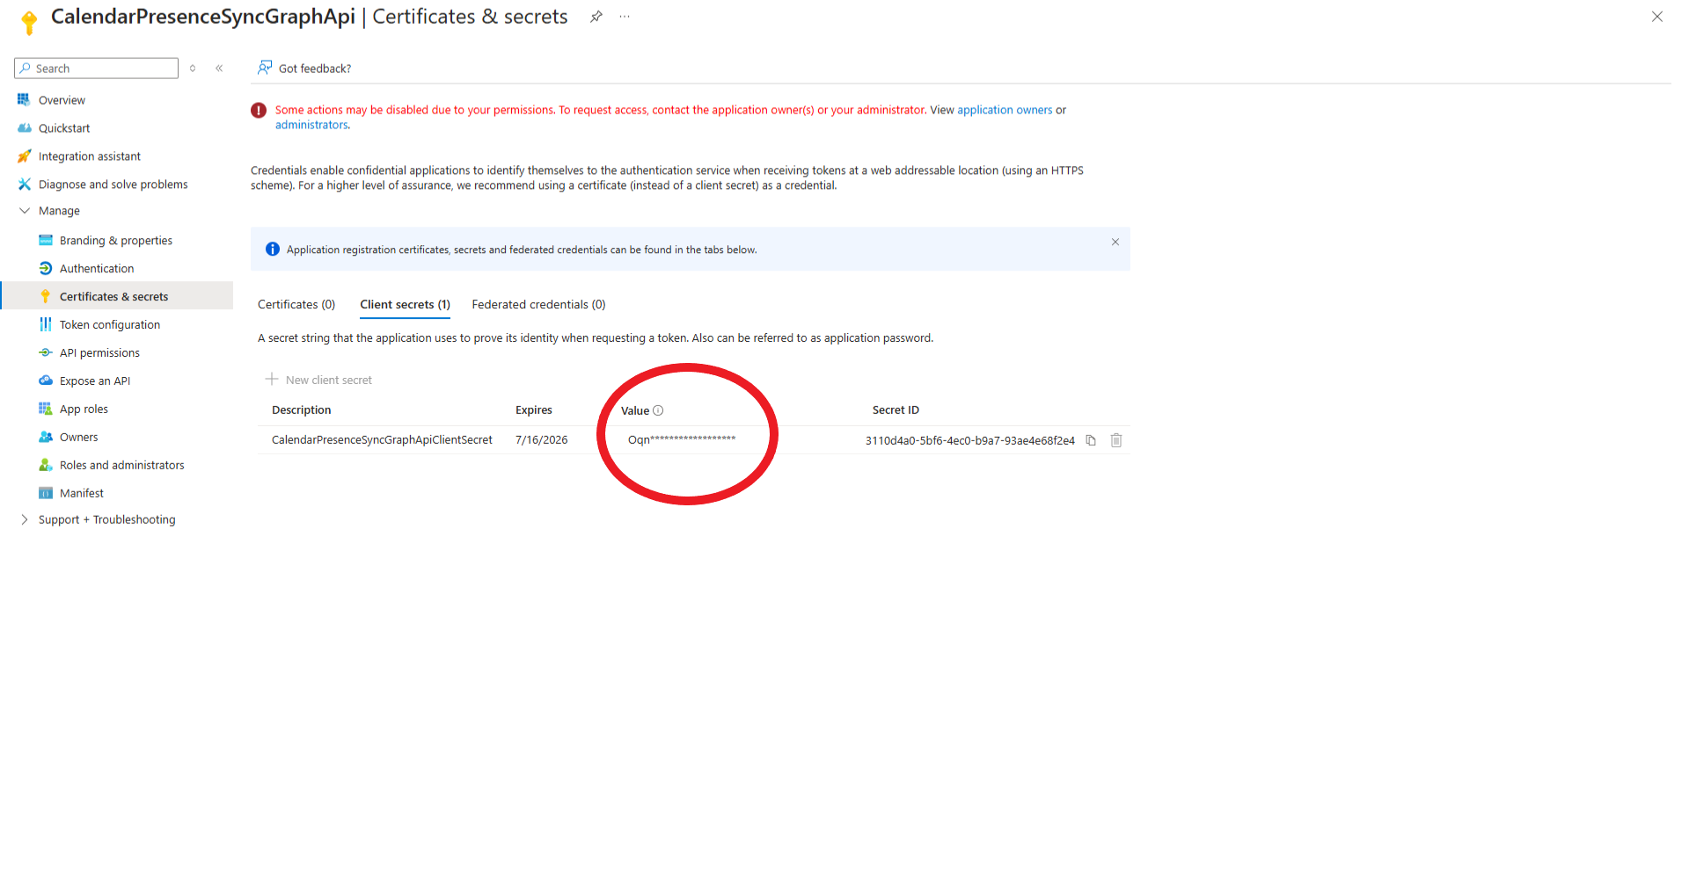
Task: Open the more options ellipsis in header
Action: coord(625,17)
